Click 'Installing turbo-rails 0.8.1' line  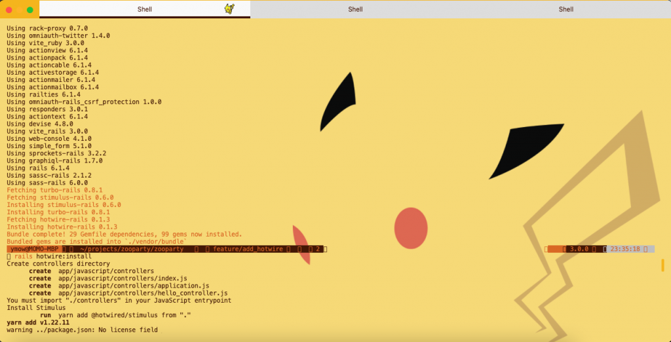click(58, 212)
